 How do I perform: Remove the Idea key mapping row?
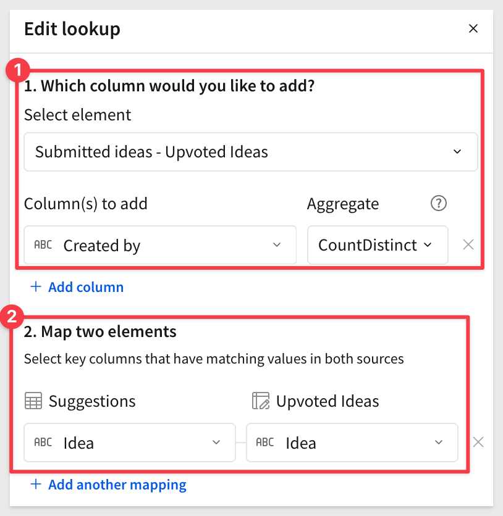478,442
